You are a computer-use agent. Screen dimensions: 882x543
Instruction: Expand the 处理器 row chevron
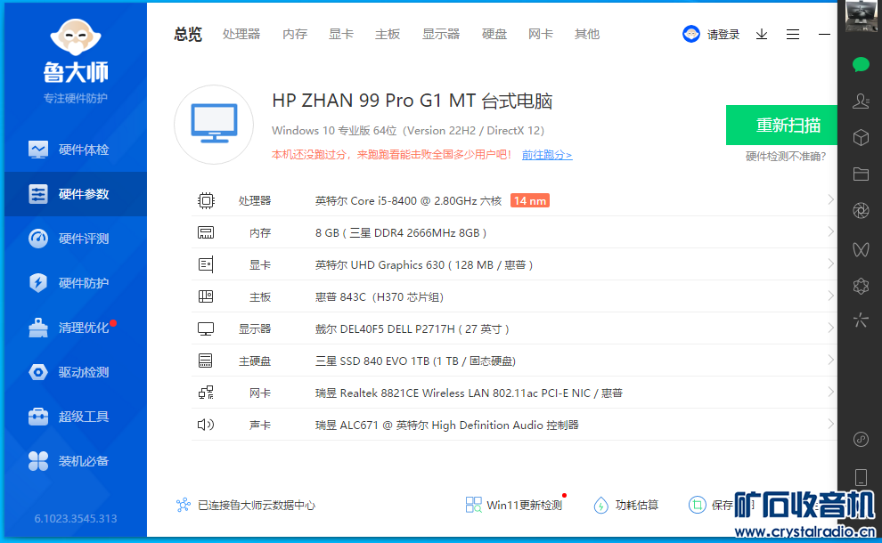click(831, 199)
